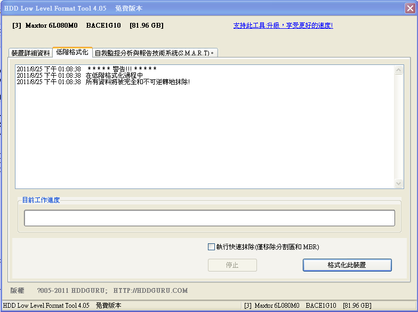This screenshot has width=418, height=312.
Task: Click the log scrollbar up arrow
Action: coord(398,70)
